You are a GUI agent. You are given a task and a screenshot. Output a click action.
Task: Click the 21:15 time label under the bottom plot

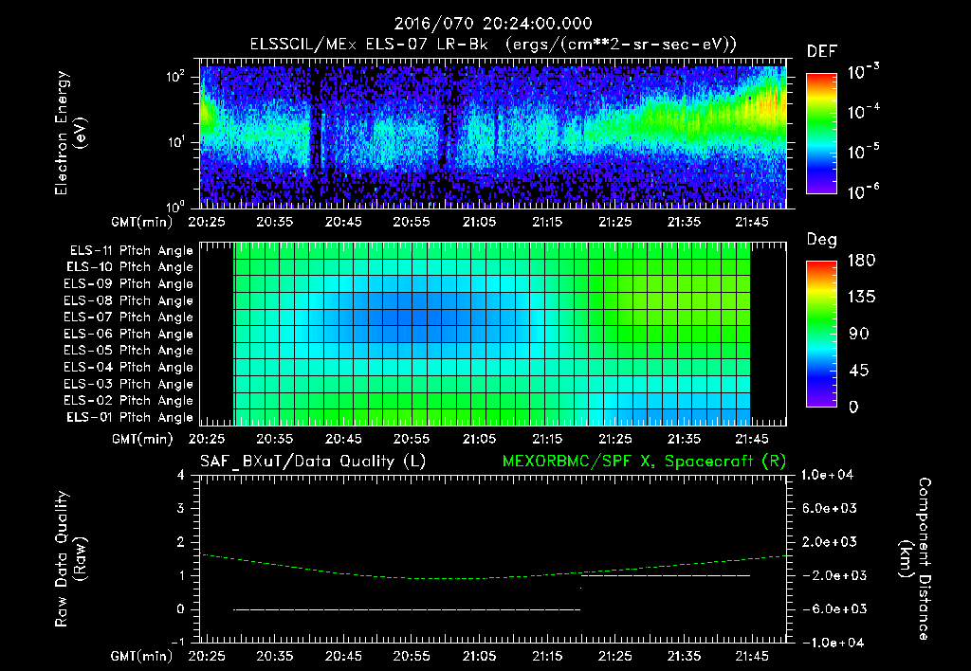(x=547, y=656)
